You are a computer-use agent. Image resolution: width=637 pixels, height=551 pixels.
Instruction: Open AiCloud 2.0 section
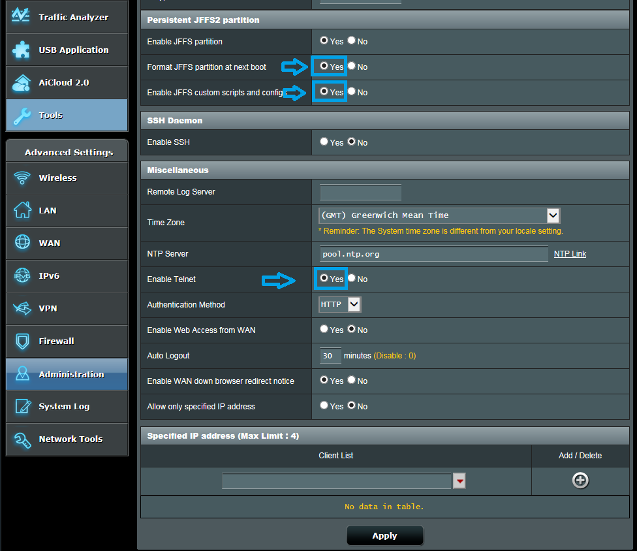click(67, 82)
